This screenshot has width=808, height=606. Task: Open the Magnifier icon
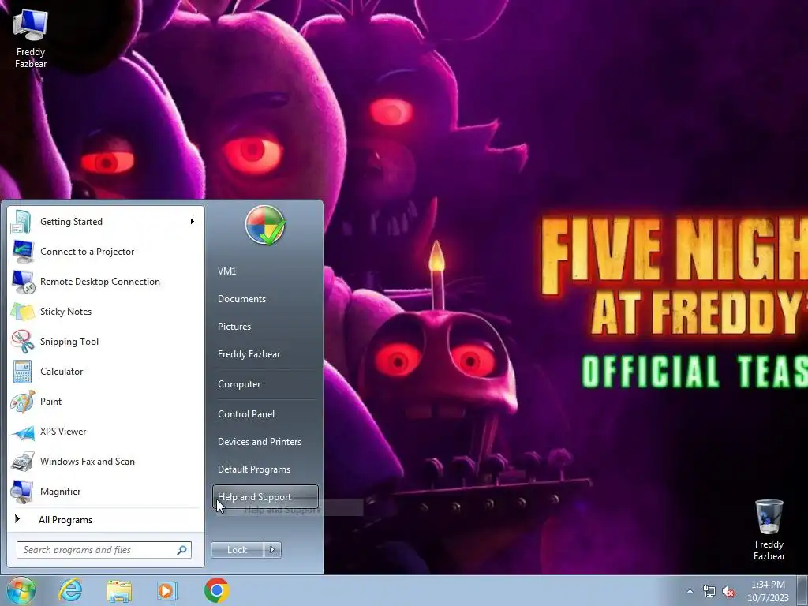(x=22, y=491)
